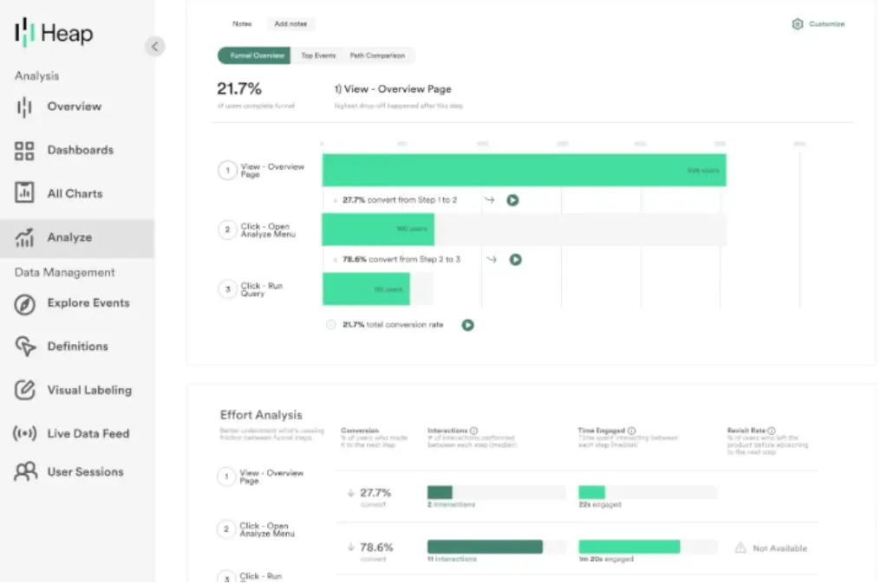Open Visual Labeling
The image size is (881, 584).
(x=80, y=390)
